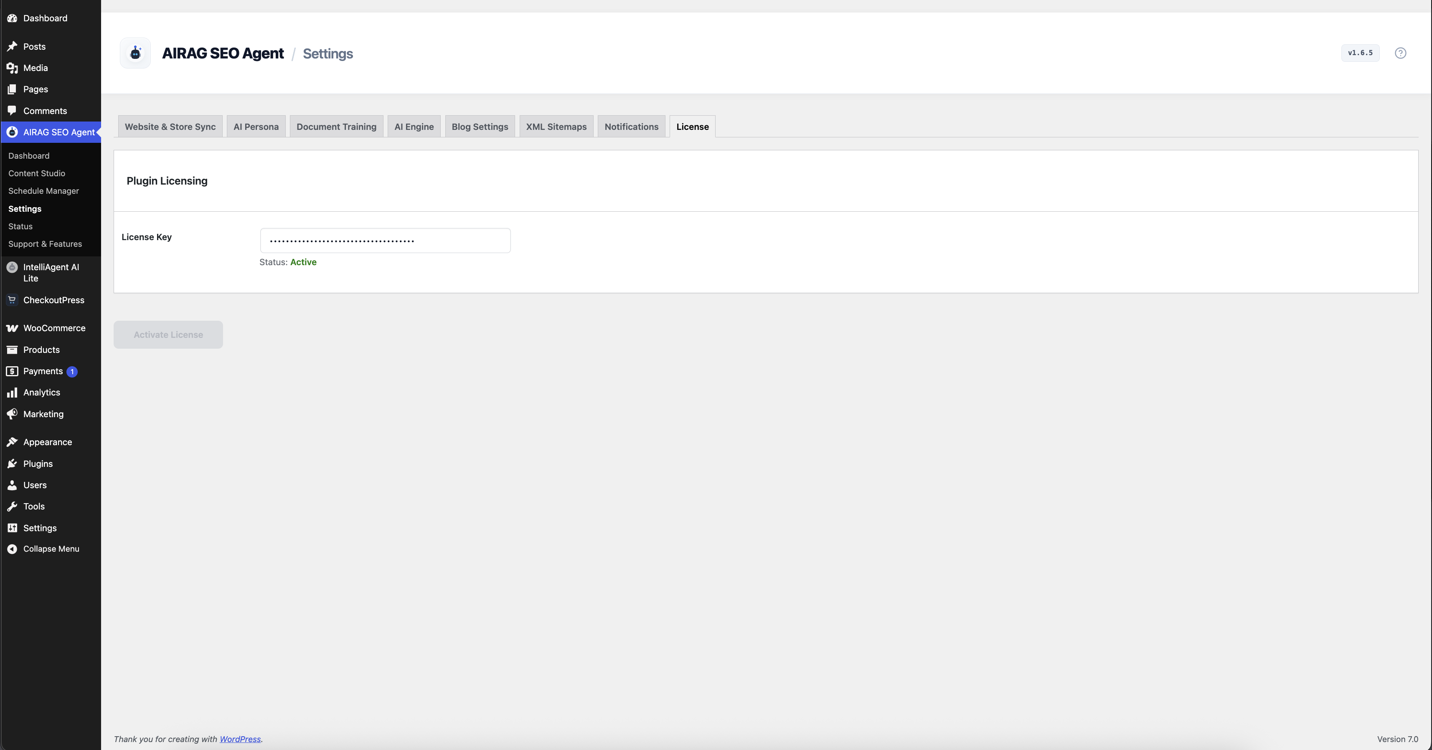
Task: Click the IntelliAgent AI Lite icon
Action: coord(12,267)
